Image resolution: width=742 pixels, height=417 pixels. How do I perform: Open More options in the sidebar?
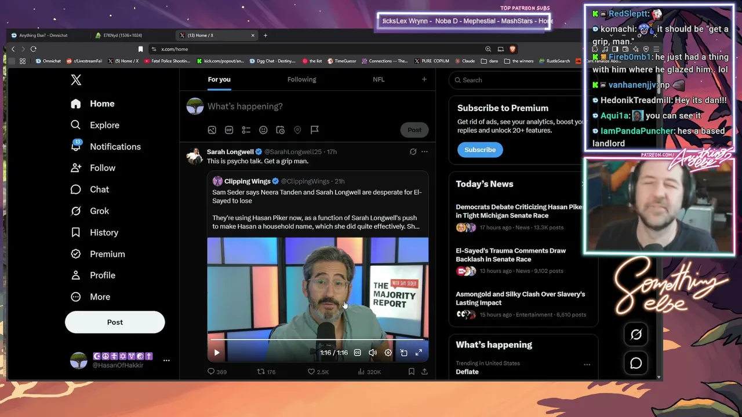[90, 297]
